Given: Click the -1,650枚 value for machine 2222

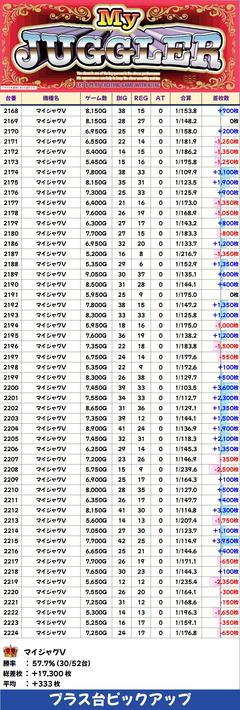Looking at the screenshot, I should pos(227,612).
